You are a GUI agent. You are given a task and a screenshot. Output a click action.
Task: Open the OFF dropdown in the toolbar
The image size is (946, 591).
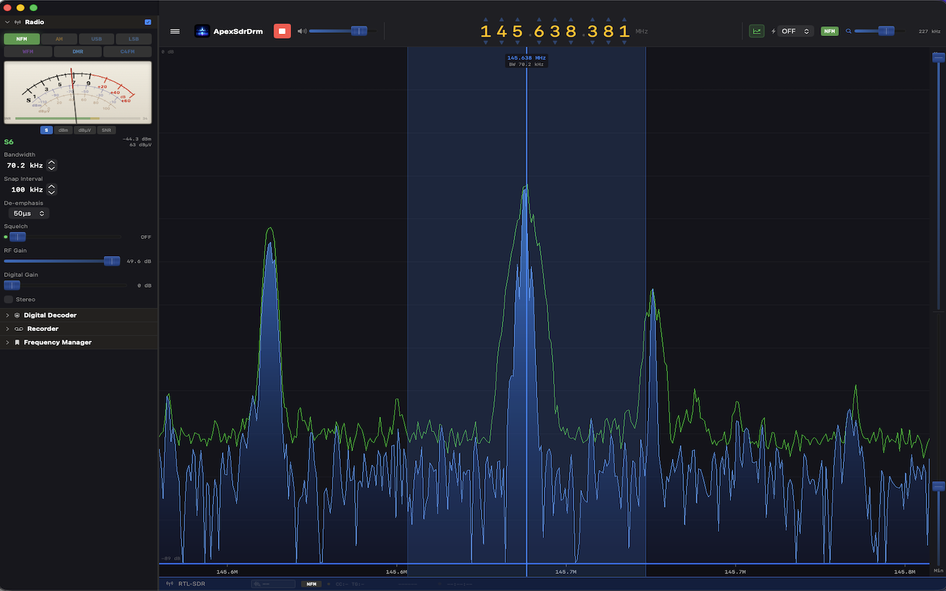coord(794,31)
